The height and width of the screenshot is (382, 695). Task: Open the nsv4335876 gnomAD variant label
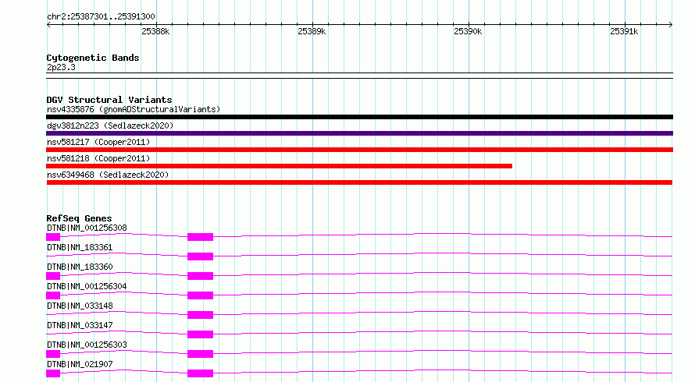(x=134, y=109)
